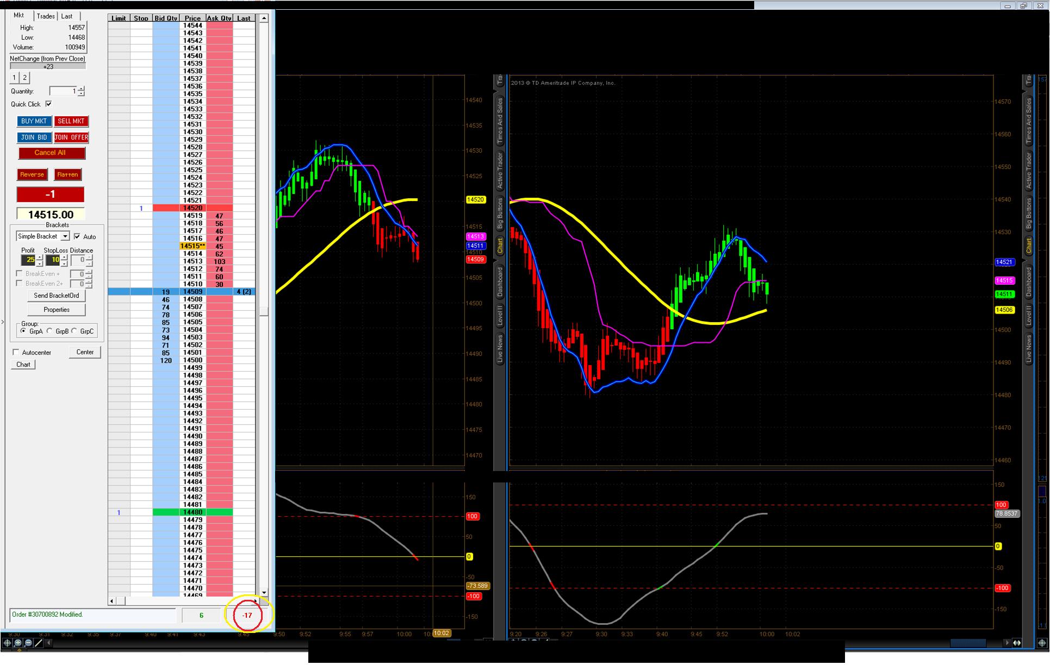1050x665 pixels.
Task: Select the trend line drawing tool
Action: point(39,643)
